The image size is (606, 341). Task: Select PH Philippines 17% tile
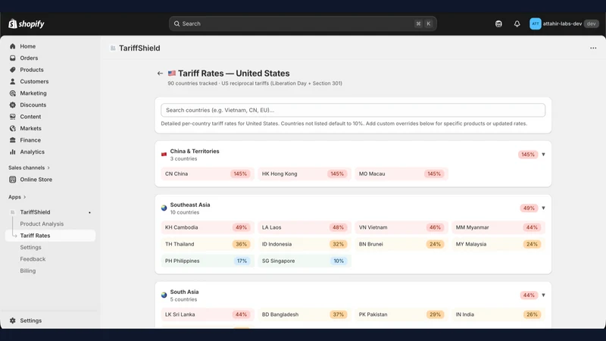coord(208,261)
